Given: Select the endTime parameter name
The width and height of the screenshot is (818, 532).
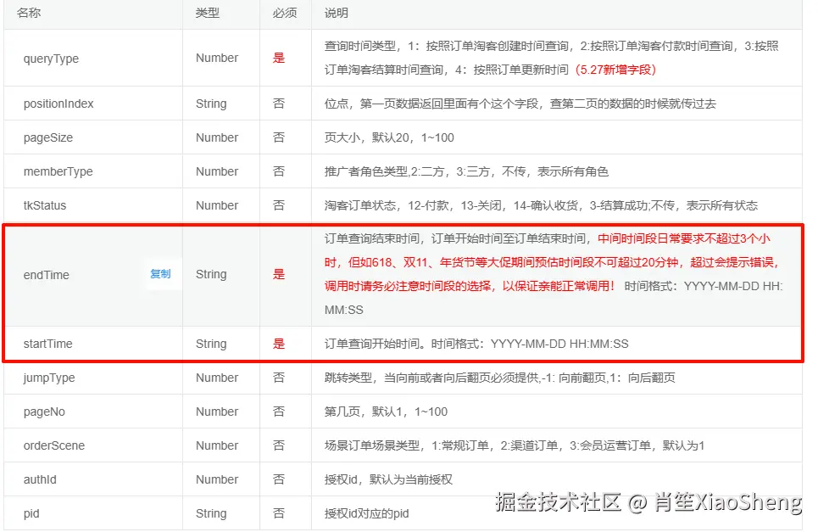Looking at the screenshot, I should click(47, 275).
